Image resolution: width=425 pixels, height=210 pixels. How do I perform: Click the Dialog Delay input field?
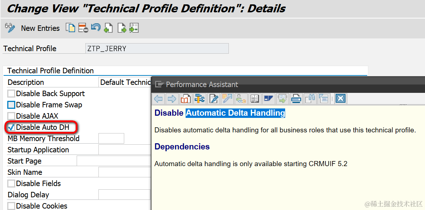124,195
